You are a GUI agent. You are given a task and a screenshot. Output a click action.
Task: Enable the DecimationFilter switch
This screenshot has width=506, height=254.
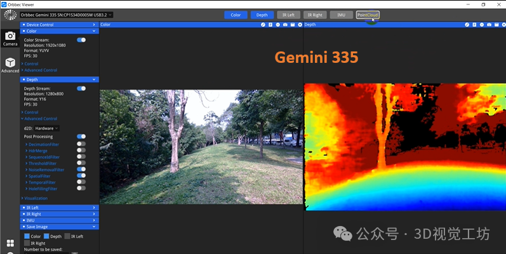click(x=81, y=144)
